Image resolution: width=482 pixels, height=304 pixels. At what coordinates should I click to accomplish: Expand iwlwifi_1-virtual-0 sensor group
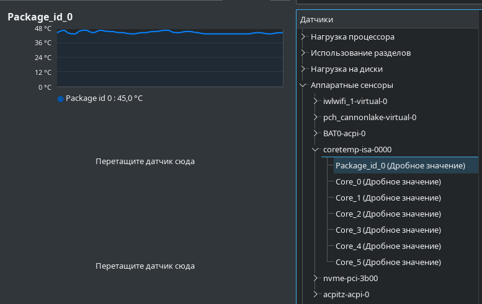click(315, 102)
